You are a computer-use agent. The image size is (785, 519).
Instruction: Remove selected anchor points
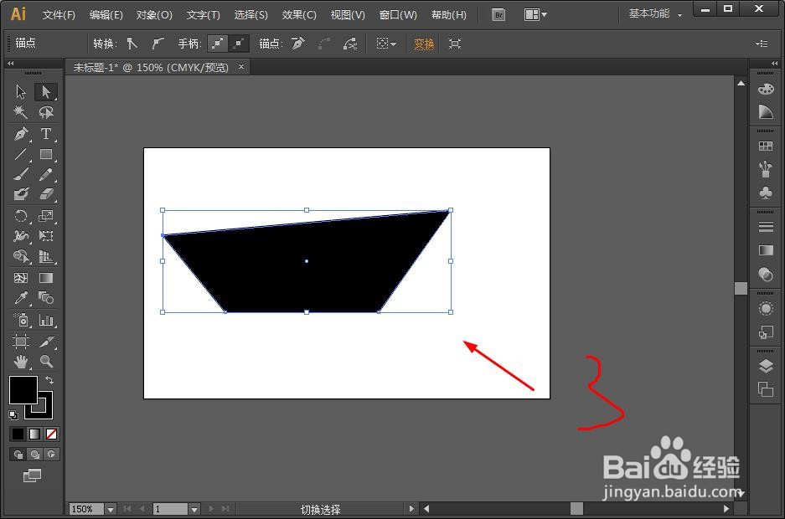[x=298, y=44]
